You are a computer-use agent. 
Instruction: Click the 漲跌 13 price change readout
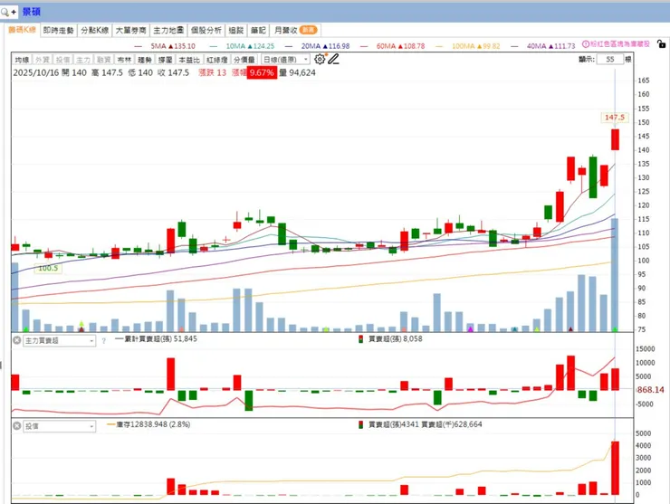pyautogui.click(x=213, y=73)
